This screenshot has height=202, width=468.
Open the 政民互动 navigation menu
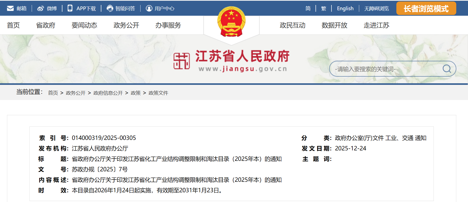tap(293, 25)
